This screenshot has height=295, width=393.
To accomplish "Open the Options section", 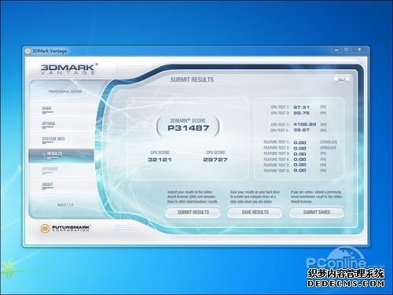I will click(49, 124).
